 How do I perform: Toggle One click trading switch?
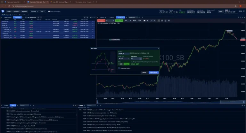coord(49,11)
